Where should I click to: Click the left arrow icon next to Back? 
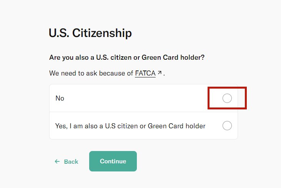[x=57, y=161]
